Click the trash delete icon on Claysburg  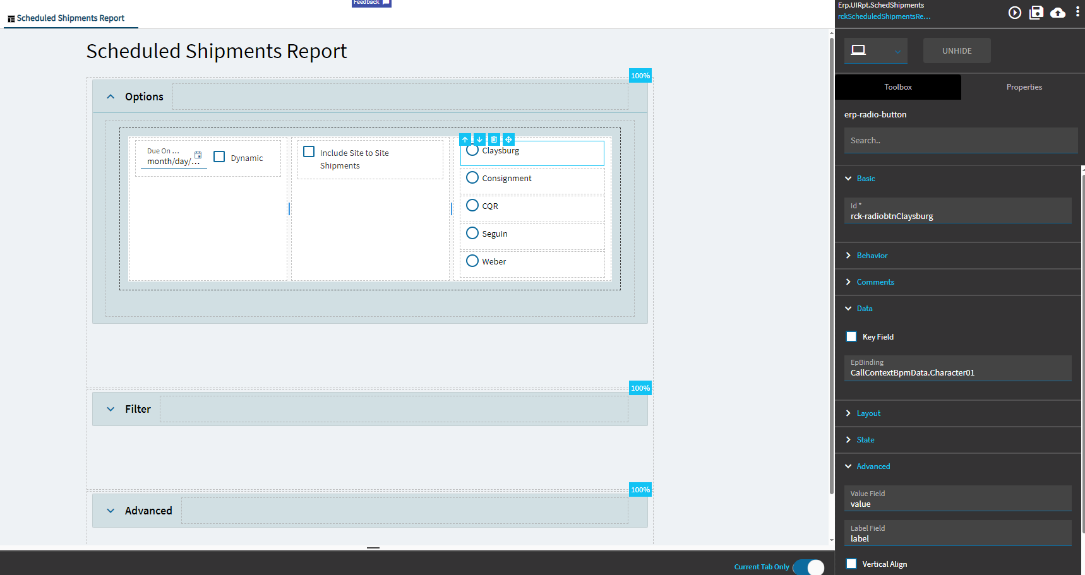pos(495,139)
